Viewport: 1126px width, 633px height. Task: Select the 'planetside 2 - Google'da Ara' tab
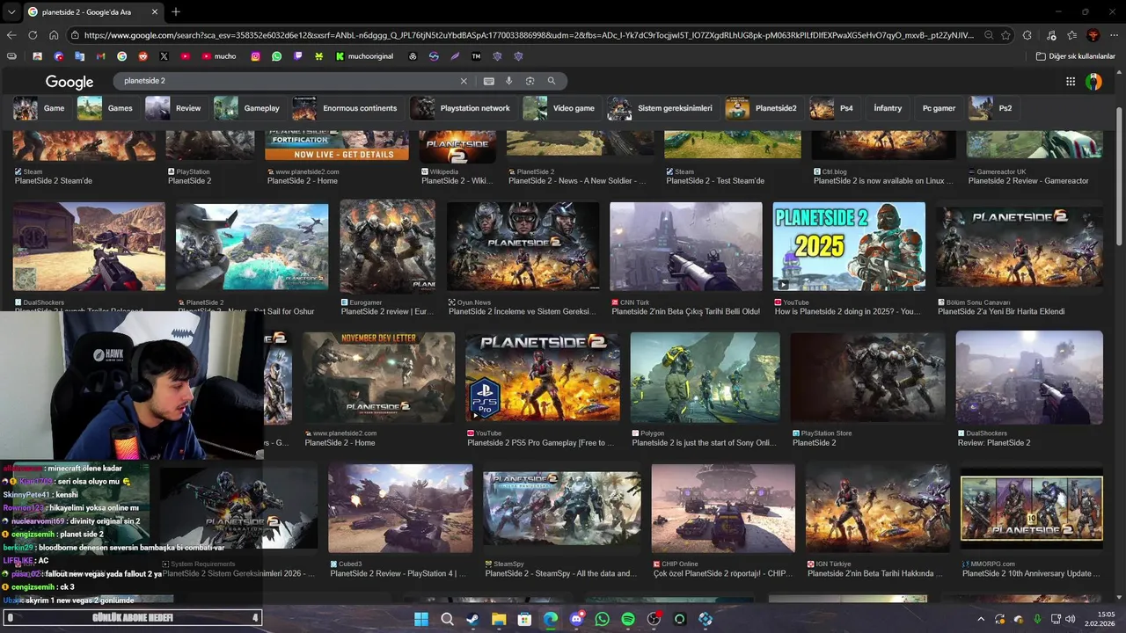click(x=91, y=11)
